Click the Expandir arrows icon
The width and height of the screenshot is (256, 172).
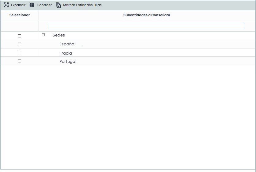pyautogui.click(x=6, y=5)
